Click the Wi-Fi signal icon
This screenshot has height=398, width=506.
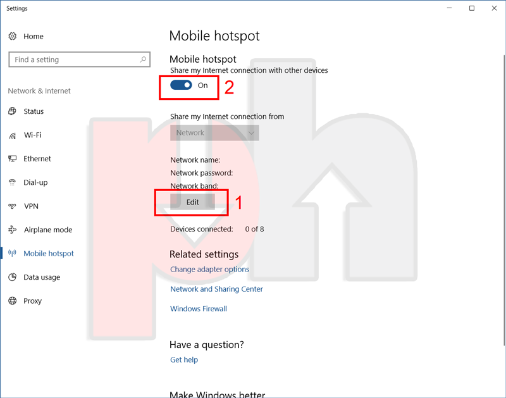(x=12, y=135)
